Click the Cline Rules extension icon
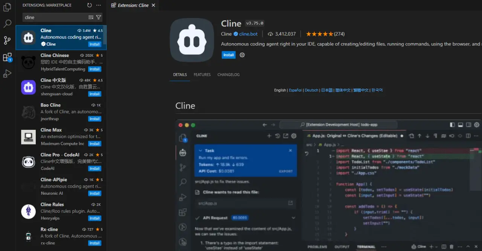This screenshot has height=251, width=482. coord(28,212)
